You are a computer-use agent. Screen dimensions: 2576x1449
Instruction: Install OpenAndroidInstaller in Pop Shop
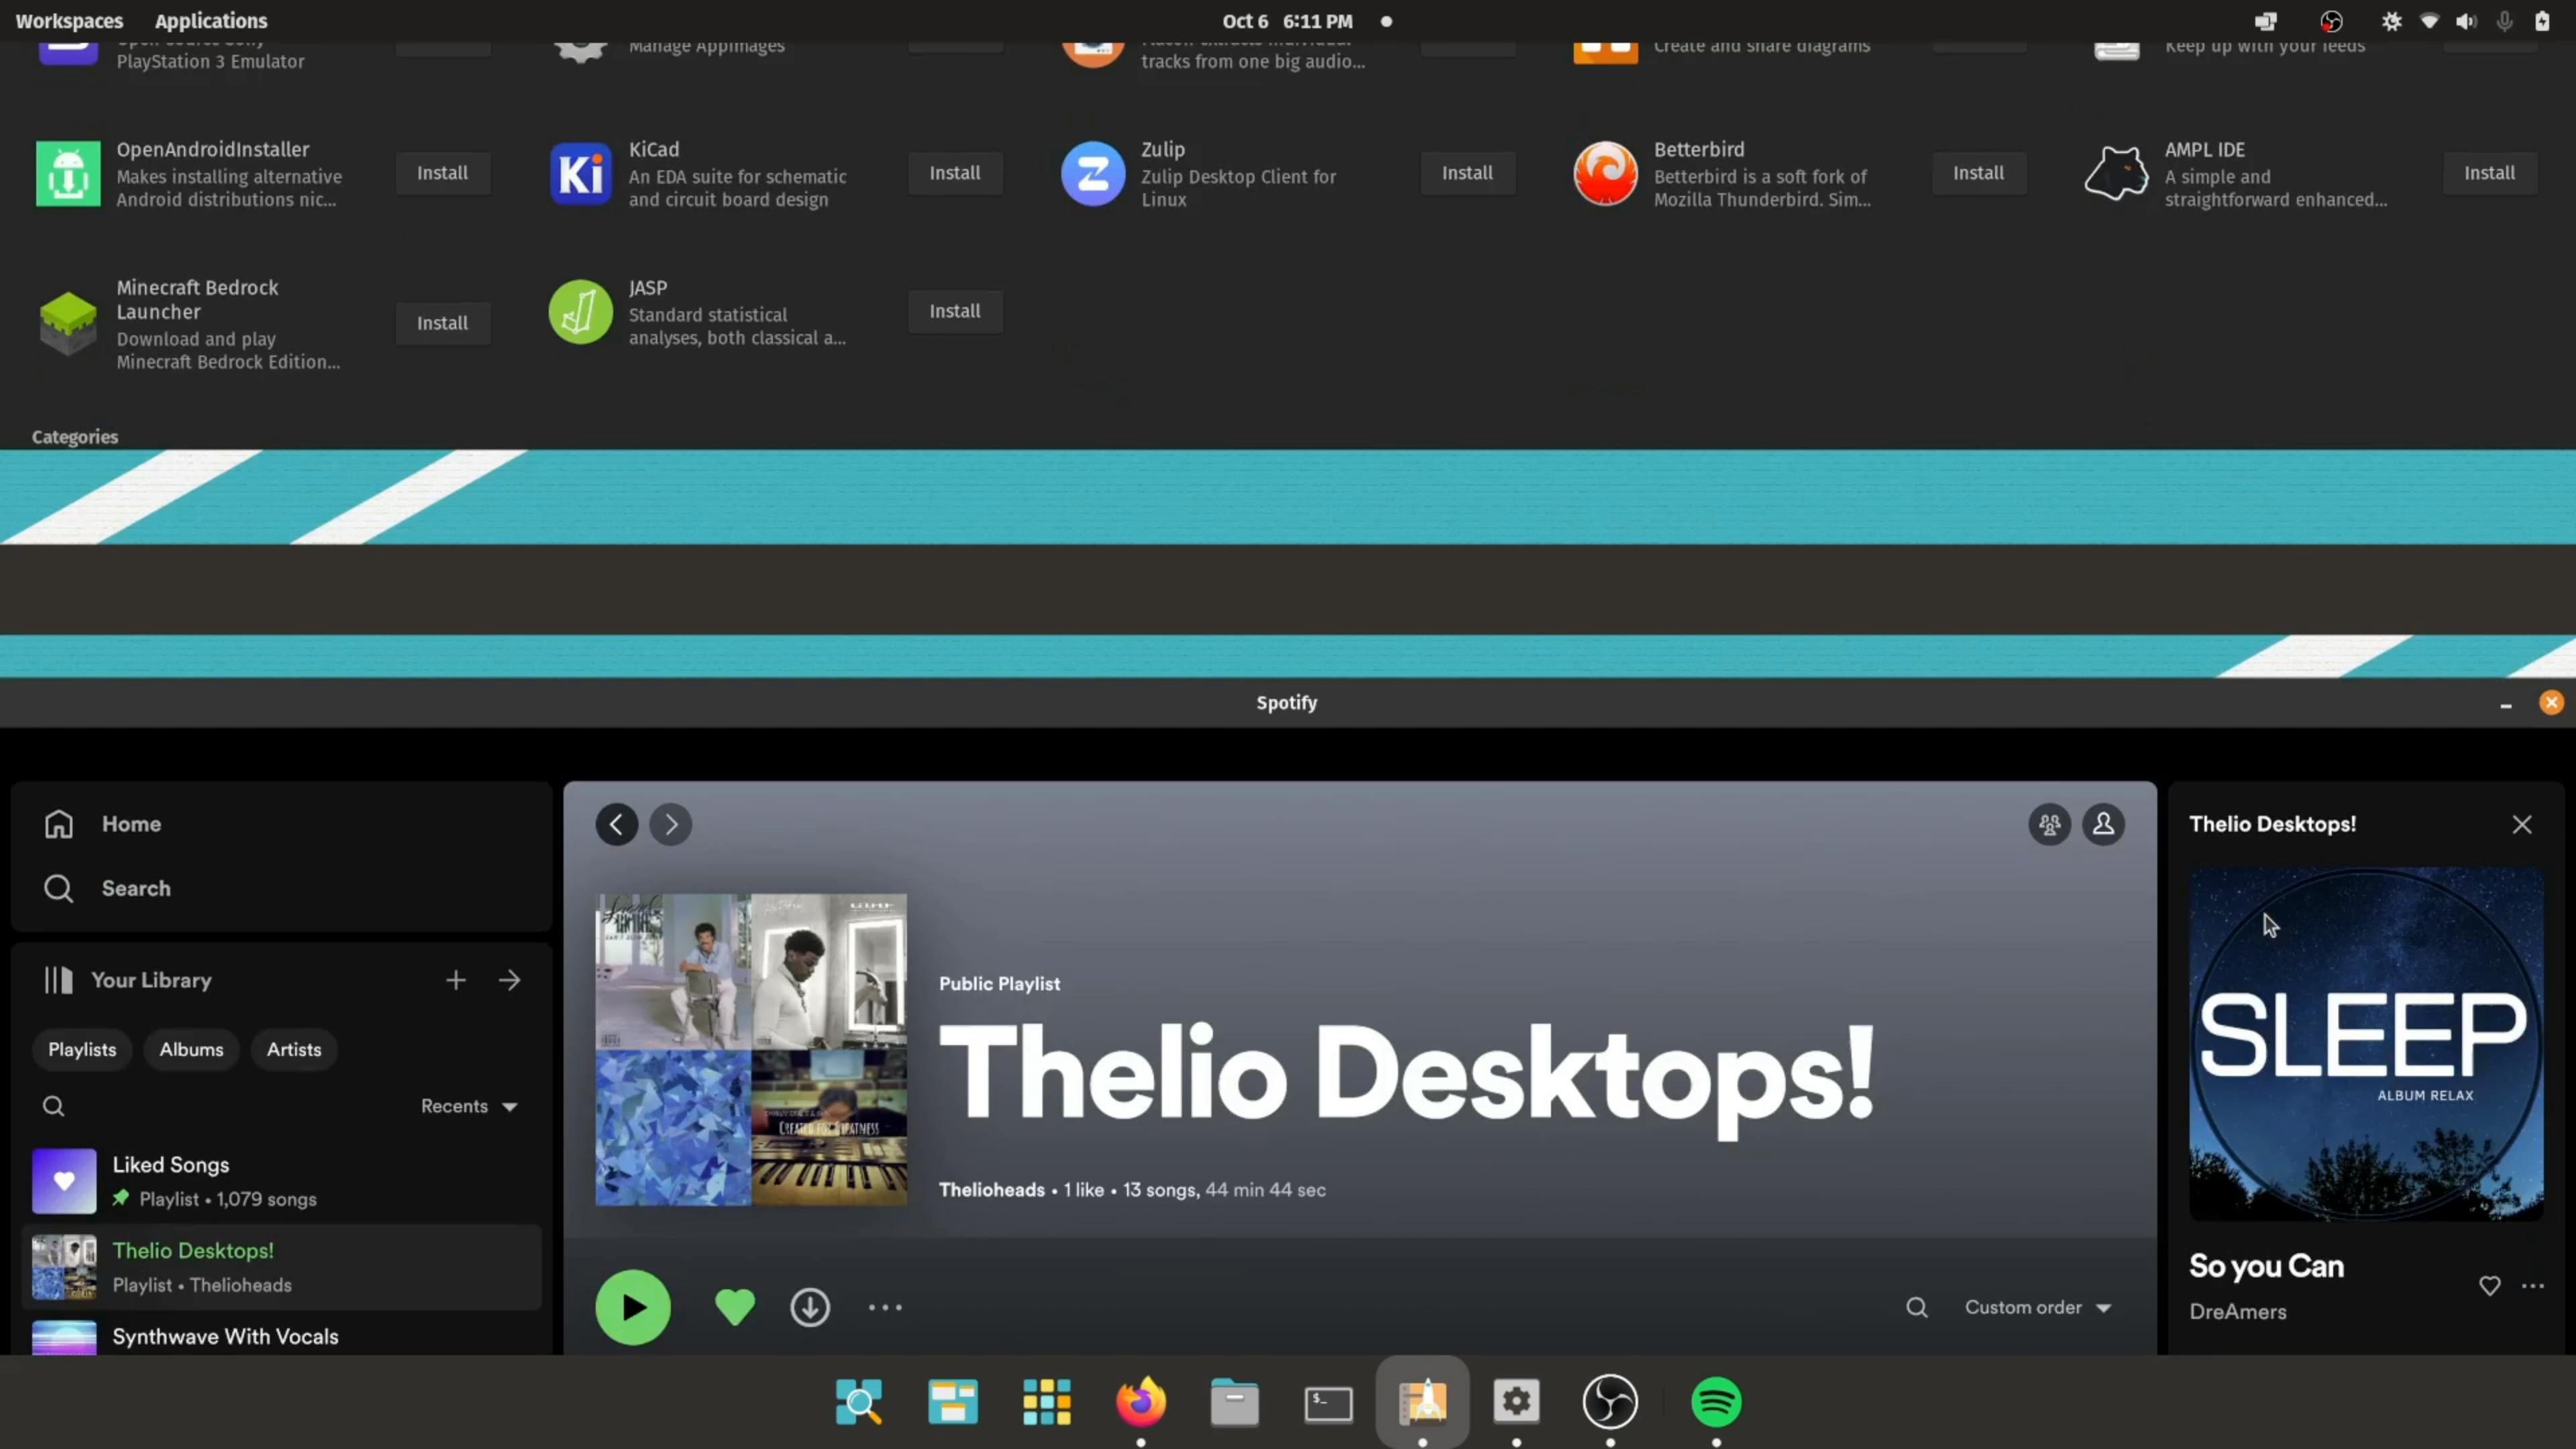click(x=442, y=173)
